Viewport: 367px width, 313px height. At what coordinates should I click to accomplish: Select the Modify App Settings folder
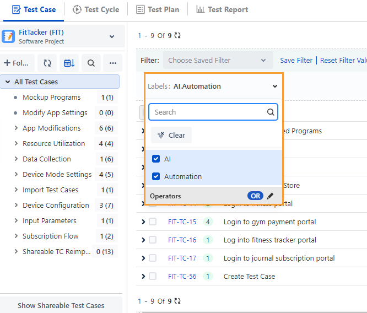tap(55, 112)
